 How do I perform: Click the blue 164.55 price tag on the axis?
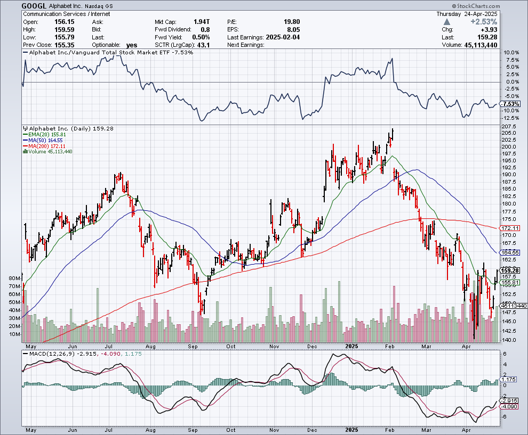pyautogui.click(x=510, y=252)
